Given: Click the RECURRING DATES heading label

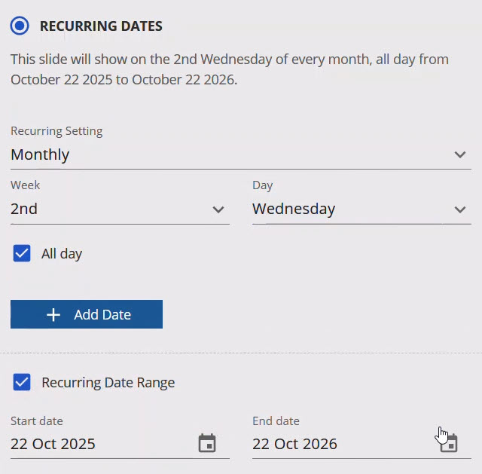Looking at the screenshot, I should point(101,26).
